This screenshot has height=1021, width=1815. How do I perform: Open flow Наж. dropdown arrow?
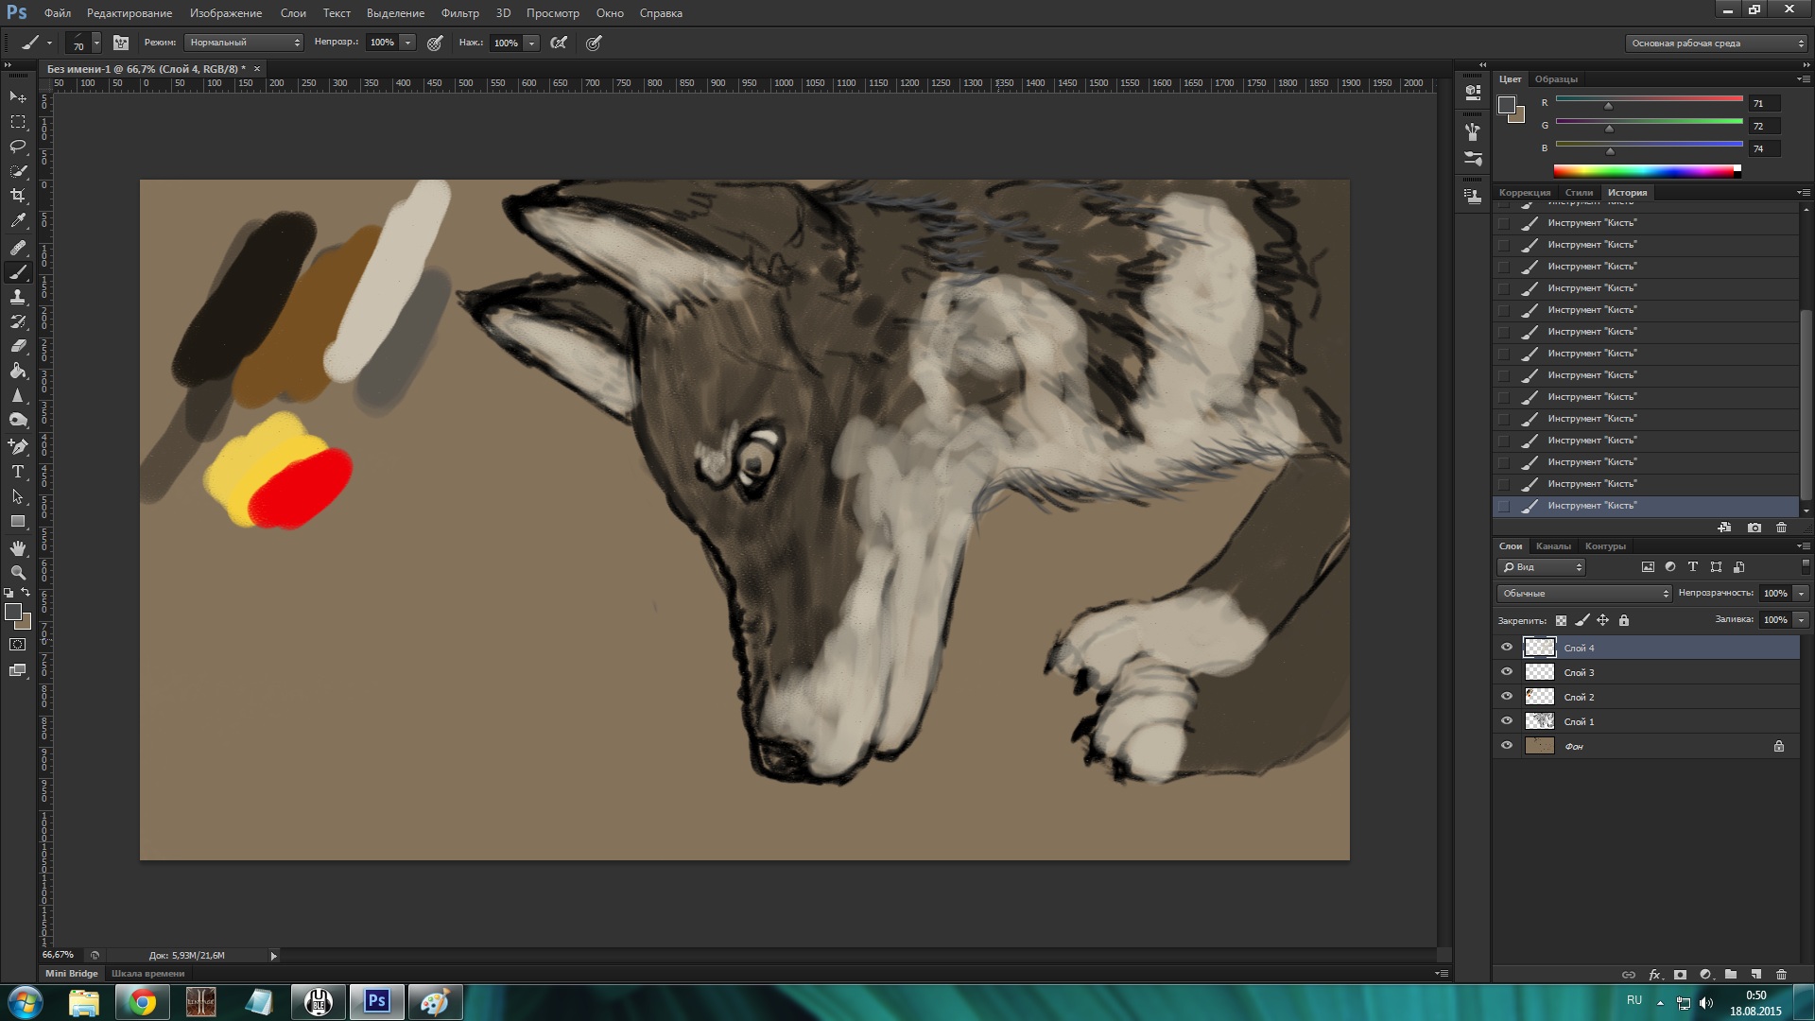pyautogui.click(x=531, y=43)
